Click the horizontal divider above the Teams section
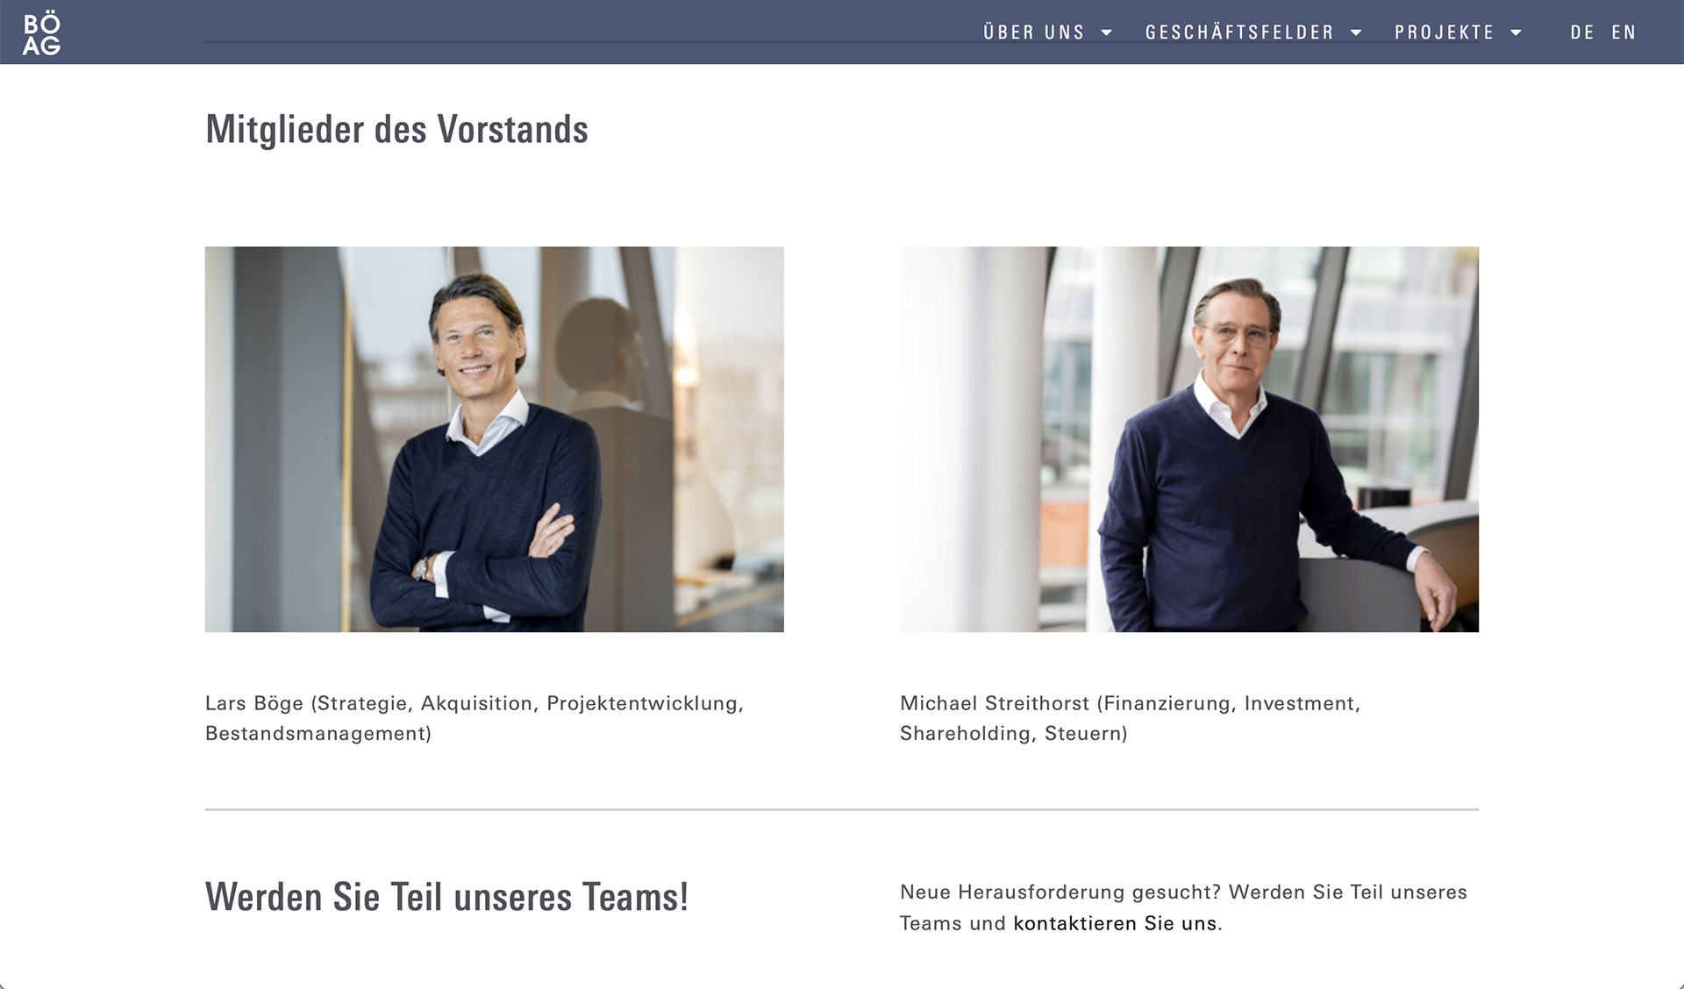1684x989 pixels. tap(842, 809)
